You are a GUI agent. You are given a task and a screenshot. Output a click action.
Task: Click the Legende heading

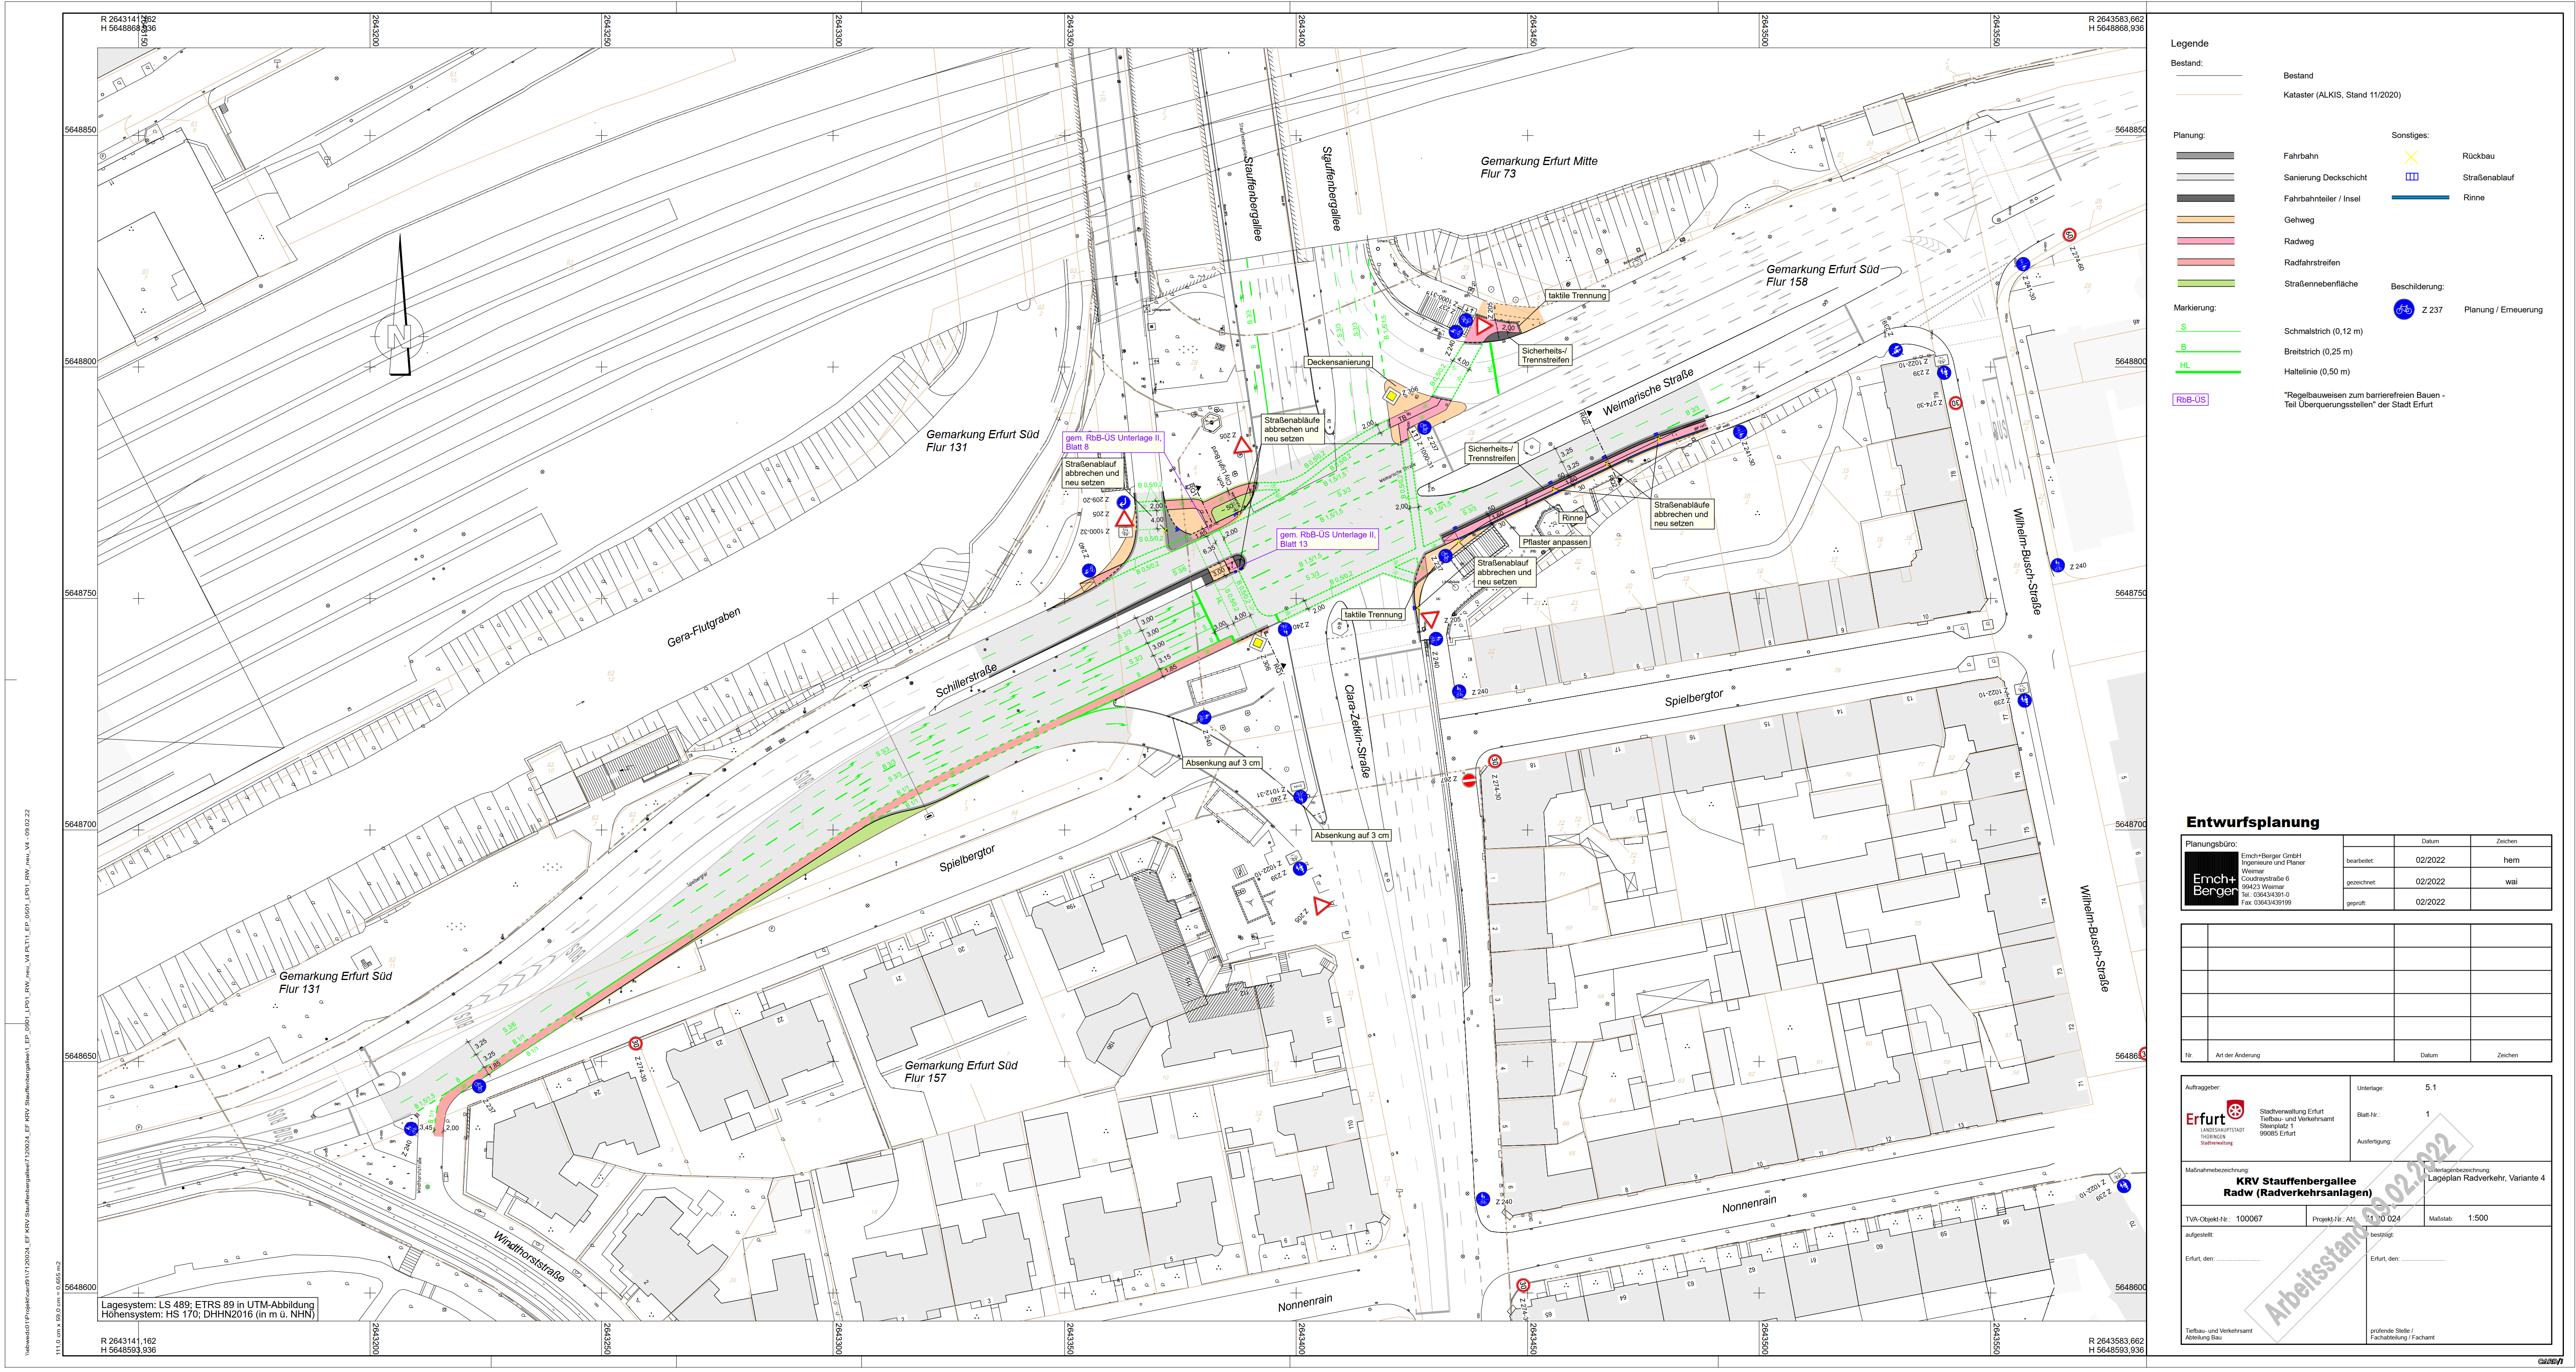coord(2189,44)
